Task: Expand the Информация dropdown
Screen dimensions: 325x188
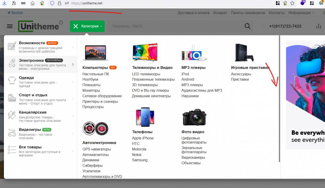Action: coord(301,13)
